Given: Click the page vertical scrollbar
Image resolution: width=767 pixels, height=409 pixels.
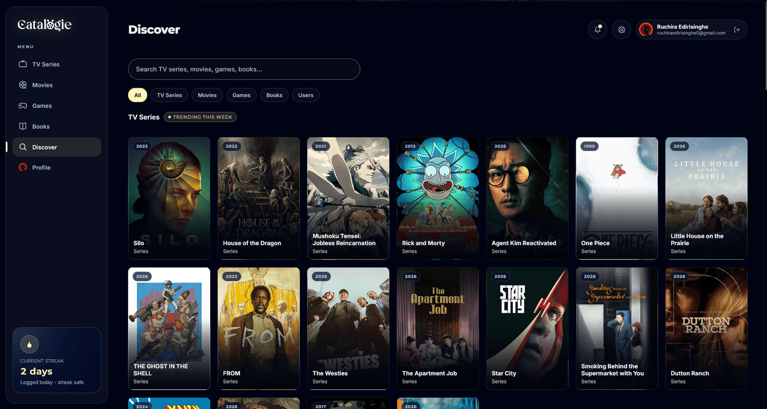Looking at the screenshot, I should click(765, 46).
